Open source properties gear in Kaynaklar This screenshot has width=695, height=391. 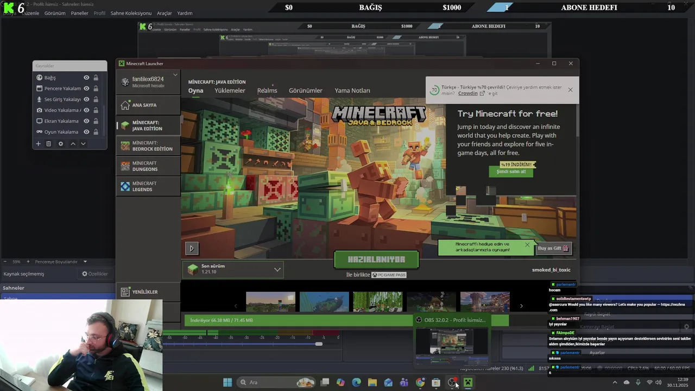coord(61,144)
